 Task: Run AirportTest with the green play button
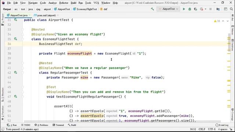coord(184,9)
